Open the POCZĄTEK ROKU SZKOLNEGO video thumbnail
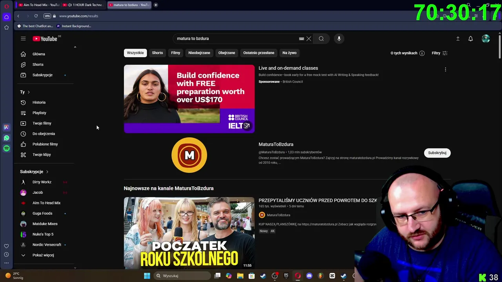This screenshot has height=282, width=502. coord(189,233)
